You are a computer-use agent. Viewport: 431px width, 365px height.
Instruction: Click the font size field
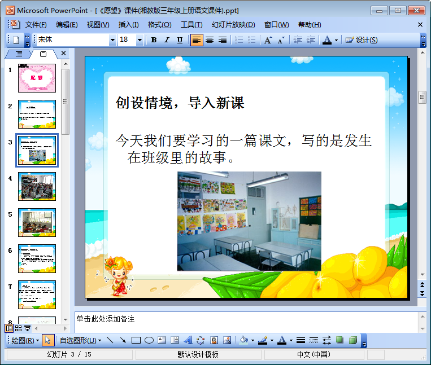point(127,40)
